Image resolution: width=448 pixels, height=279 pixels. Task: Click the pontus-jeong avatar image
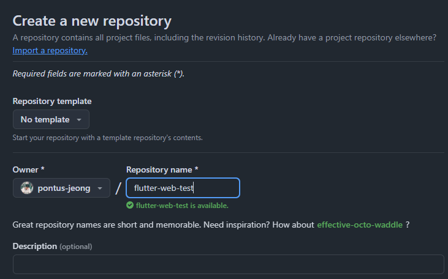27,188
